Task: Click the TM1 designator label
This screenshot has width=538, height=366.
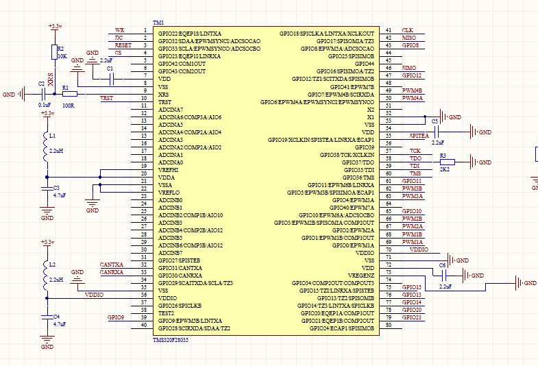Action: click(x=158, y=23)
